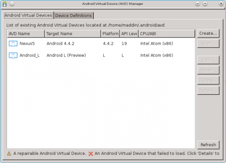Sort by the Platform column header
The height and width of the screenshot is (163, 226).
110,33
